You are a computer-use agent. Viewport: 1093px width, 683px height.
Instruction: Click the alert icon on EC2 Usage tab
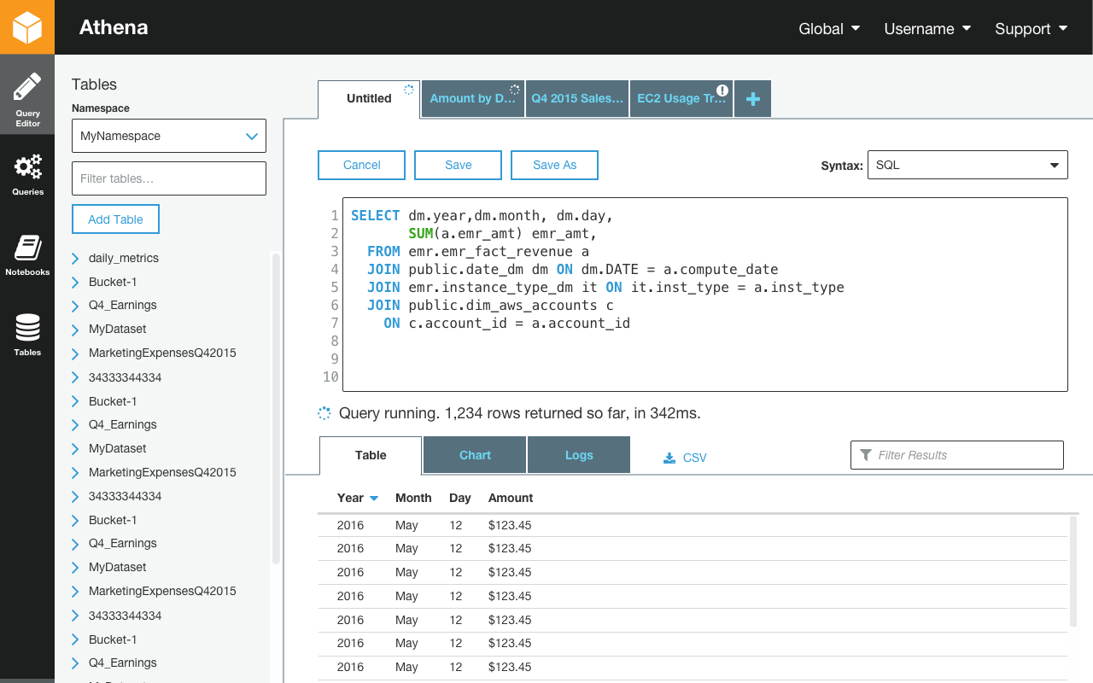coord(722,90)
